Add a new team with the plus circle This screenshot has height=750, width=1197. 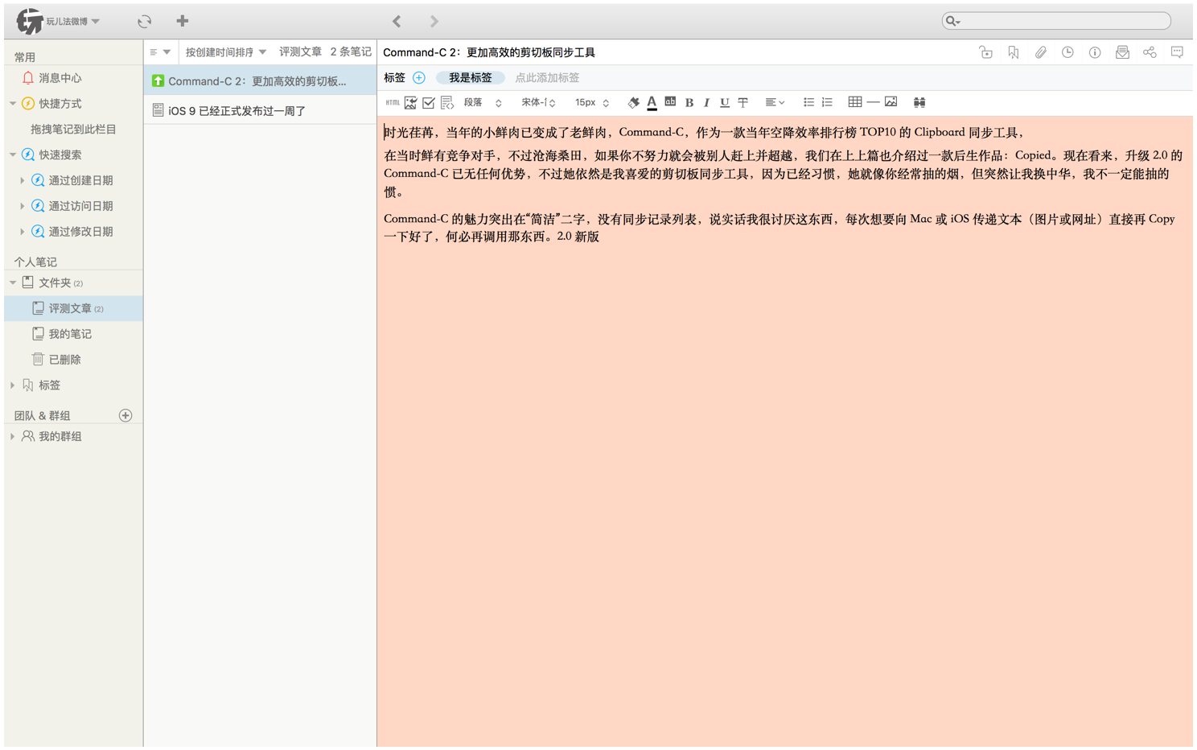pyautogui.click(x=125, y=415)
